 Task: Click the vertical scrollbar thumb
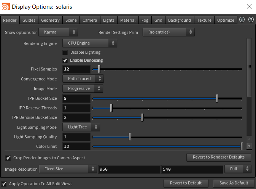tap(249, 67)
